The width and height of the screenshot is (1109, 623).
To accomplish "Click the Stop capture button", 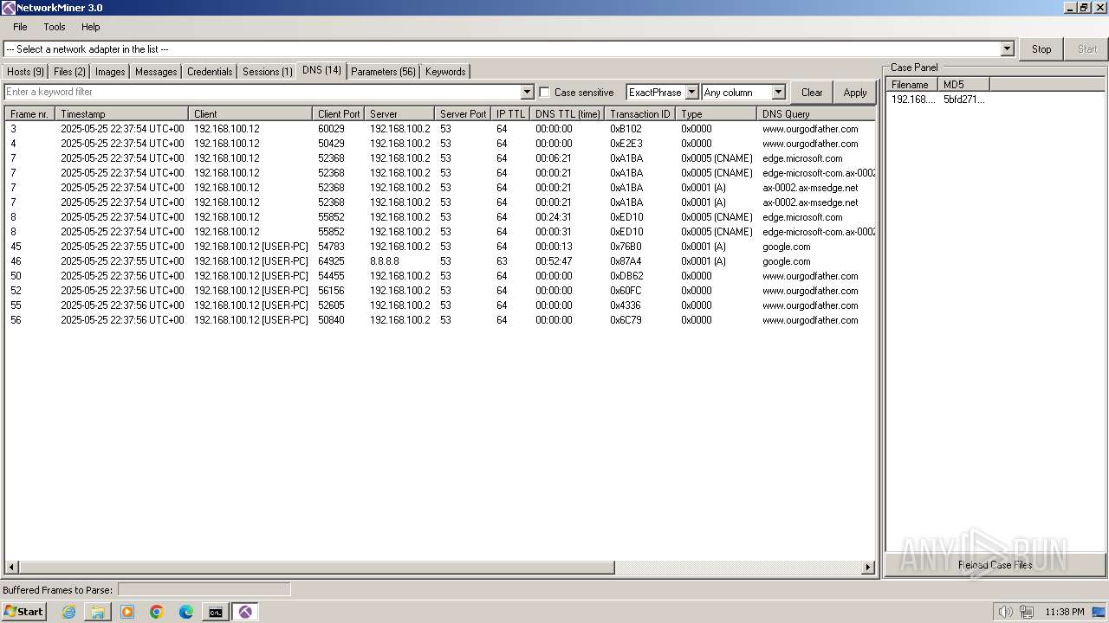I will coord(1041,49).
